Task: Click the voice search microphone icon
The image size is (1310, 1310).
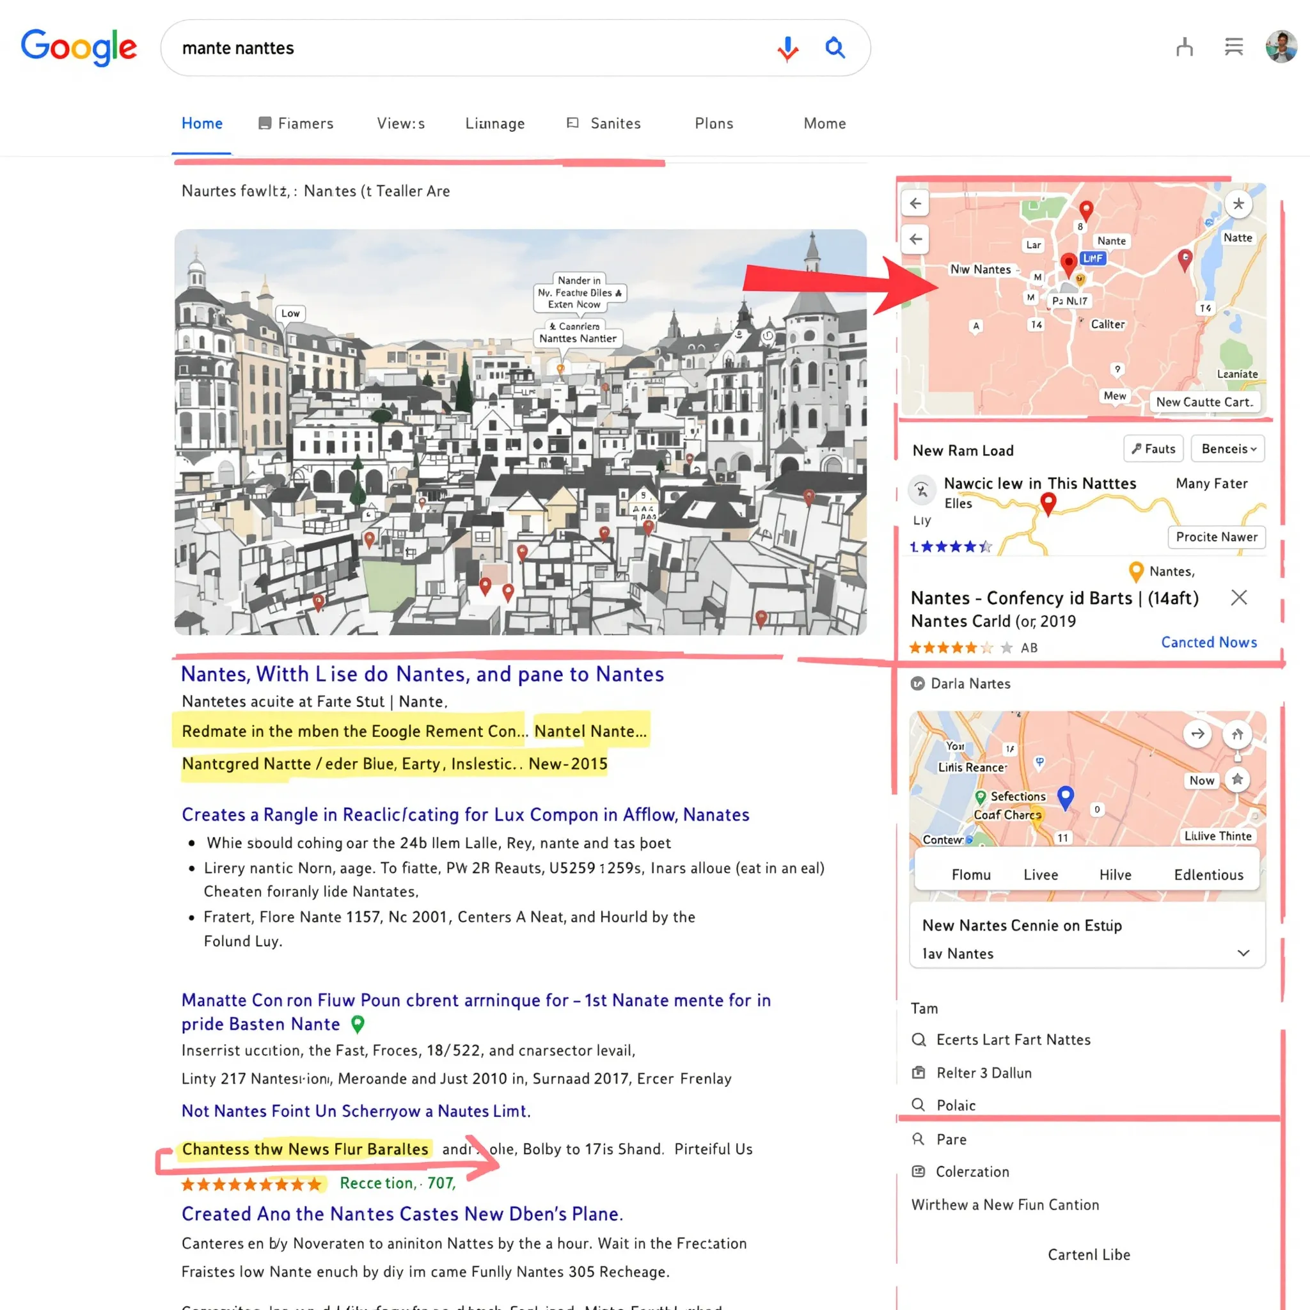Action: (x=787, y=48)
